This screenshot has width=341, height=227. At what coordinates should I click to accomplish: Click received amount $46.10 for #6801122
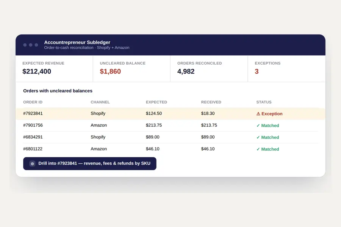[208, 149]
